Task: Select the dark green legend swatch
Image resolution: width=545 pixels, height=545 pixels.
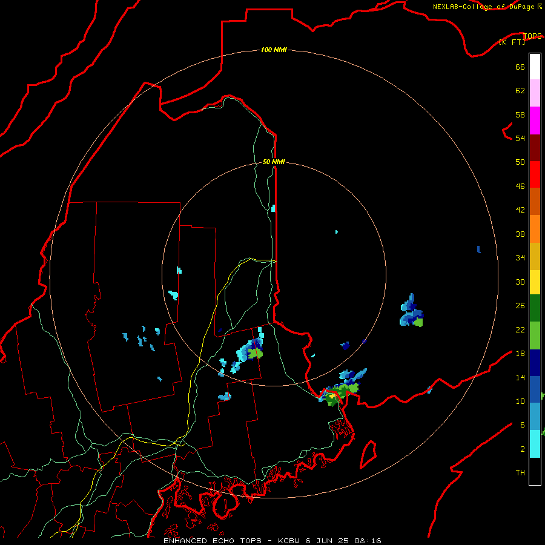Action: pos(535,308)
